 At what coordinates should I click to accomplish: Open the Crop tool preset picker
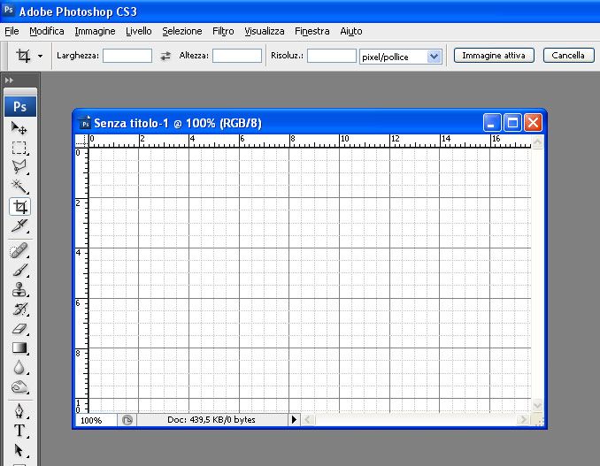(40, 57)
